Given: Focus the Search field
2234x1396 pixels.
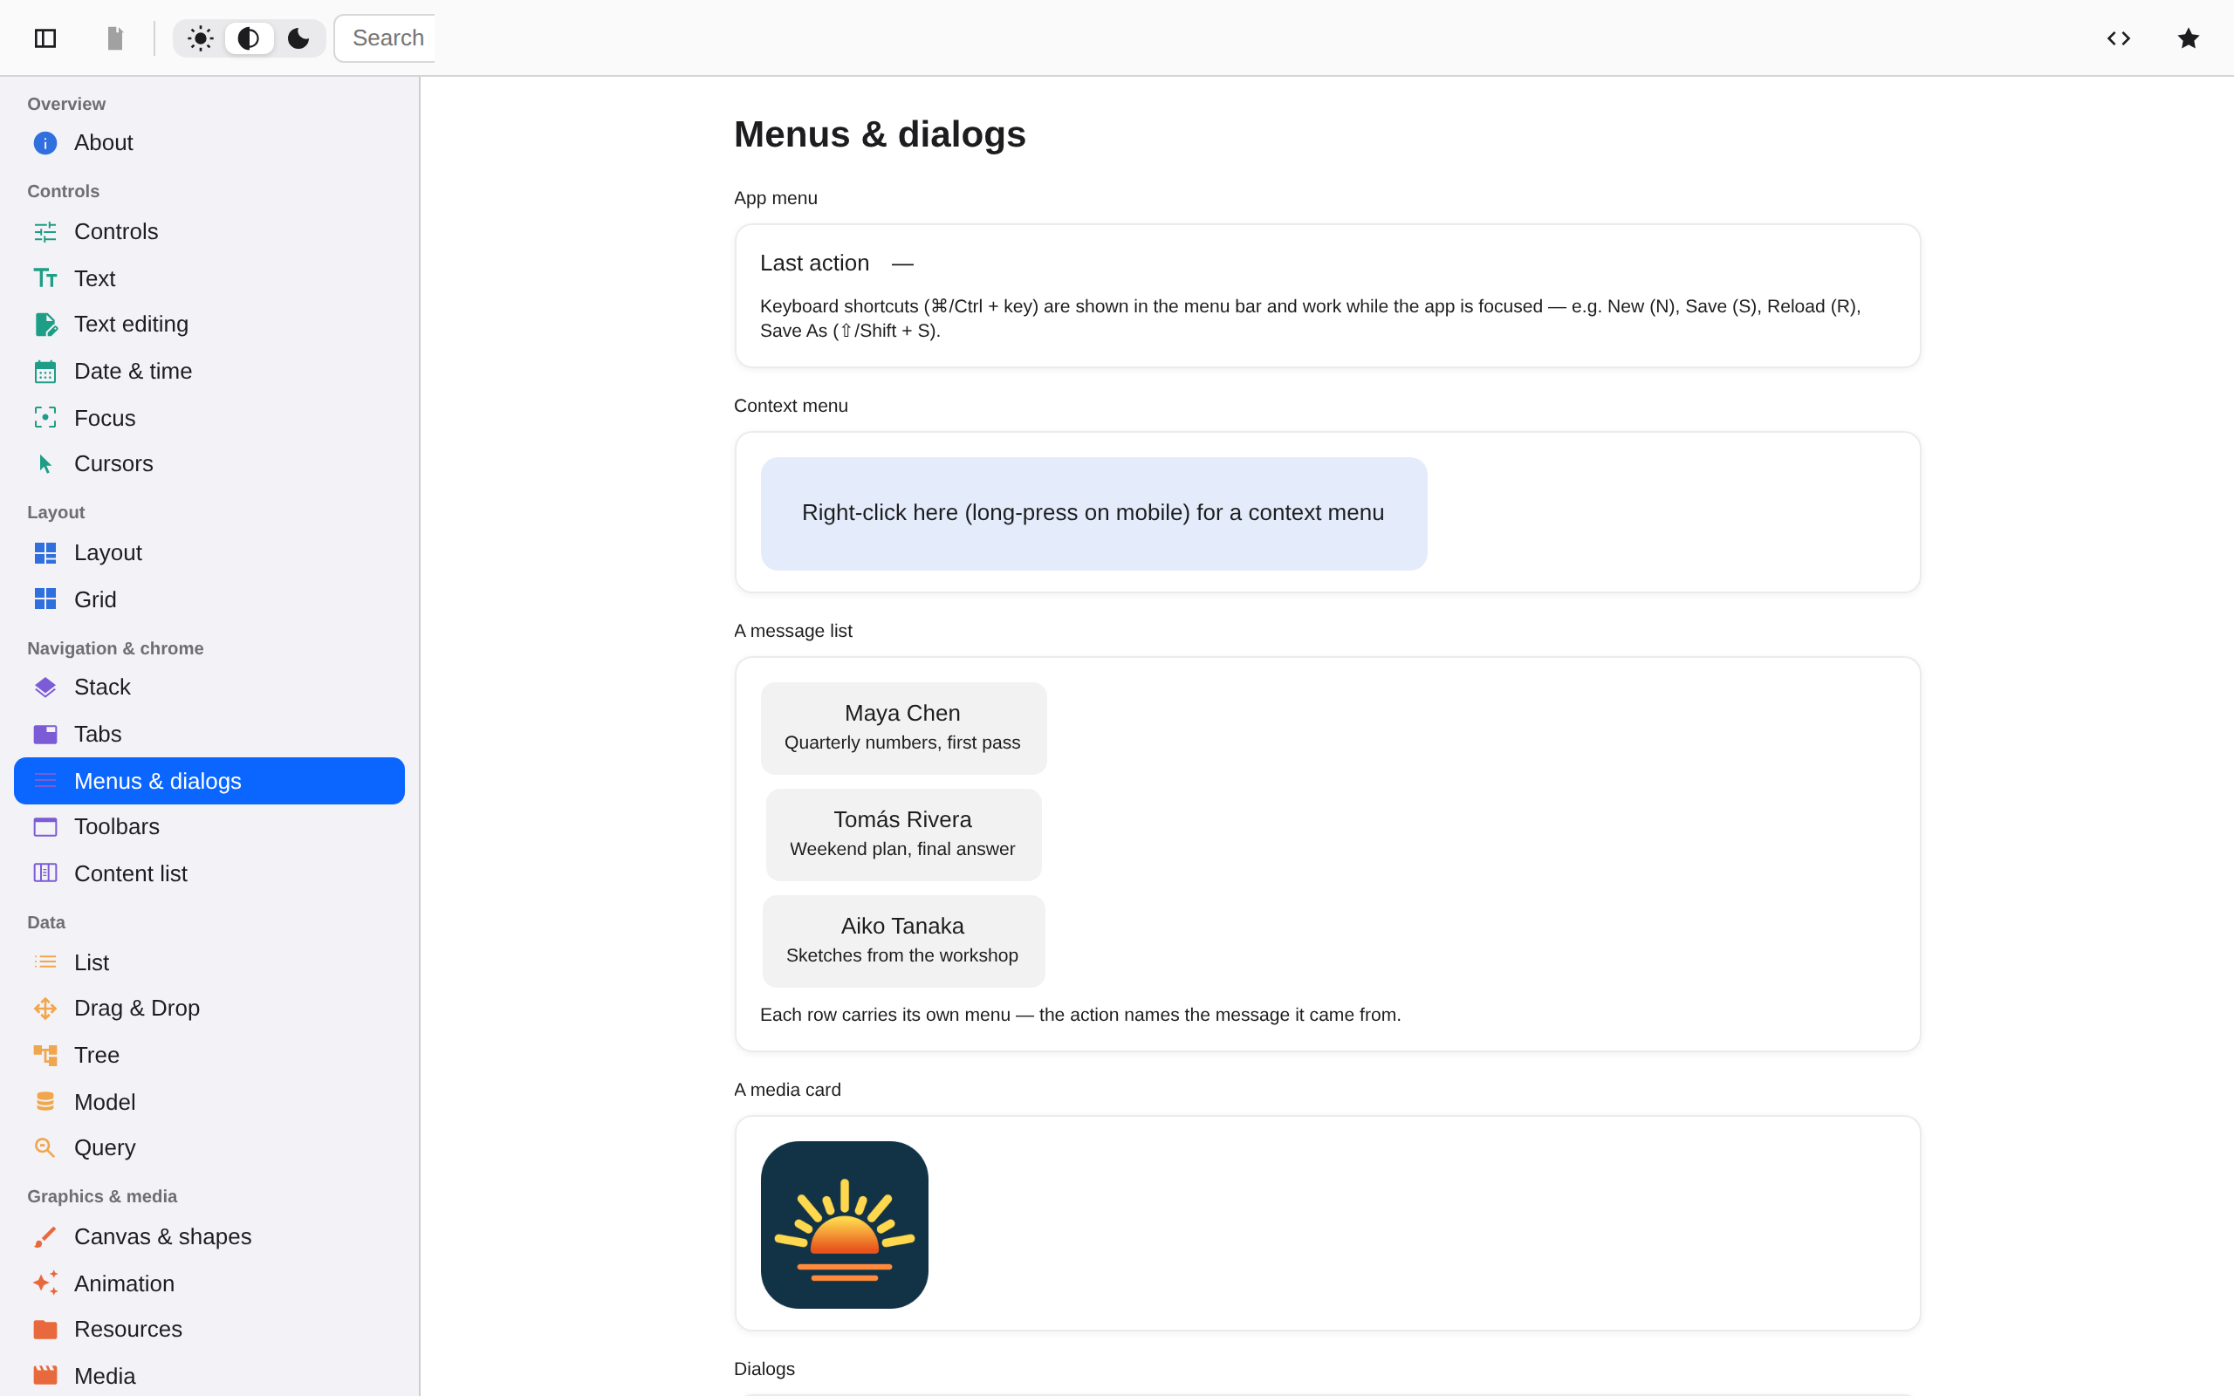Looking at the screenshot, I should coord(385,38).
